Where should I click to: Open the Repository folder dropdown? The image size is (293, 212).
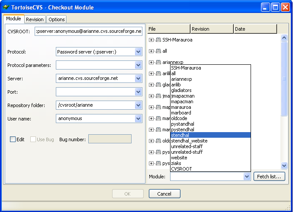point(138,105)
